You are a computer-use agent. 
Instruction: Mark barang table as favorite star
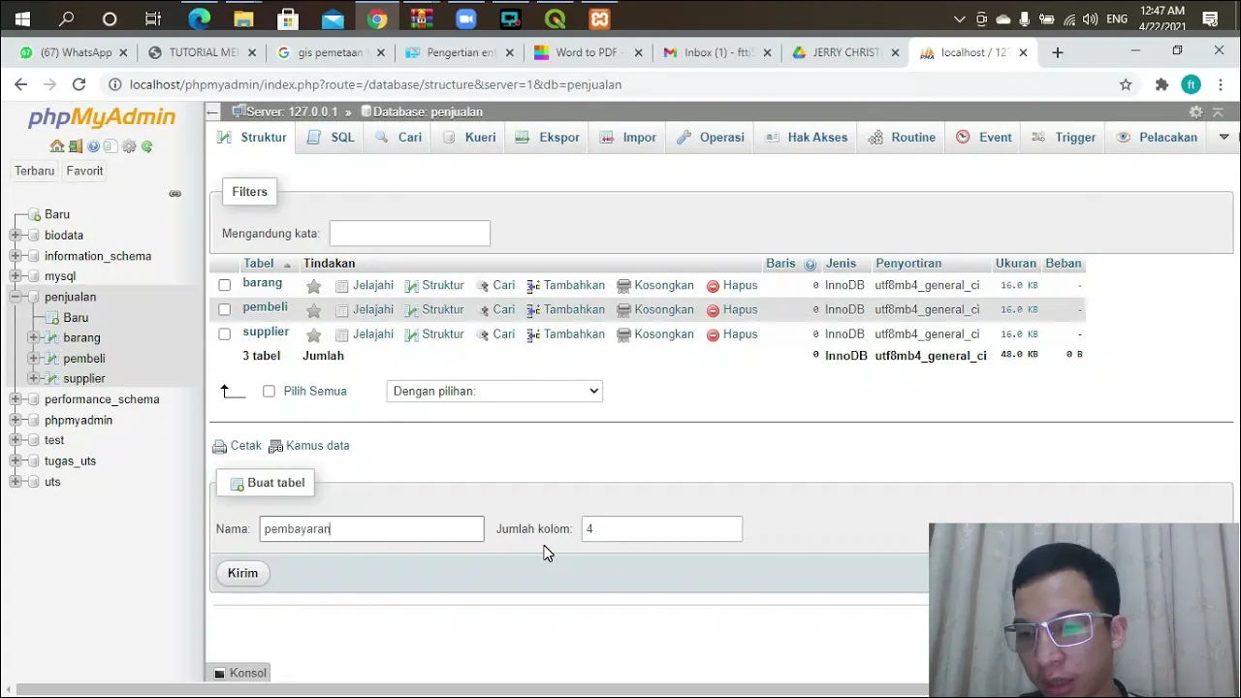coord(313,286)
